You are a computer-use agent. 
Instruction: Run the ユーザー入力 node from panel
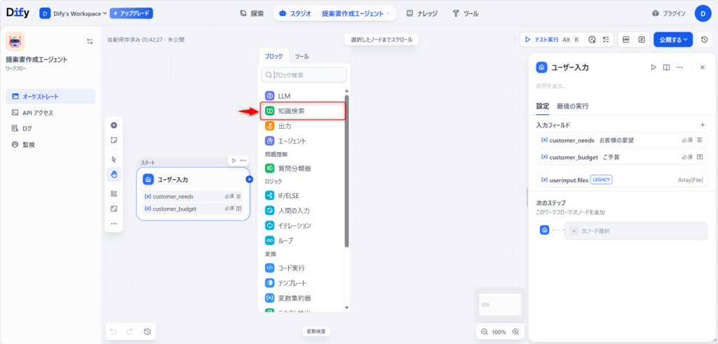click(653, 67)
